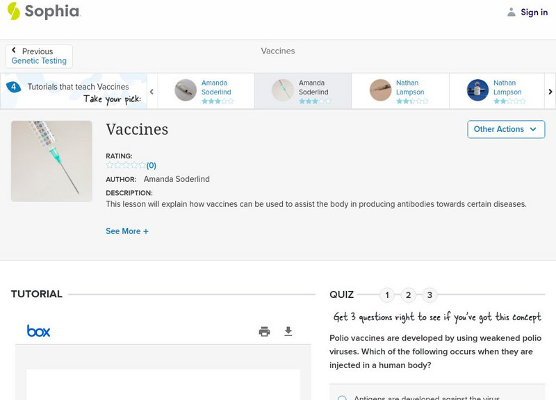Click the right carousel arrow for more tutorials

coord(550,91)
